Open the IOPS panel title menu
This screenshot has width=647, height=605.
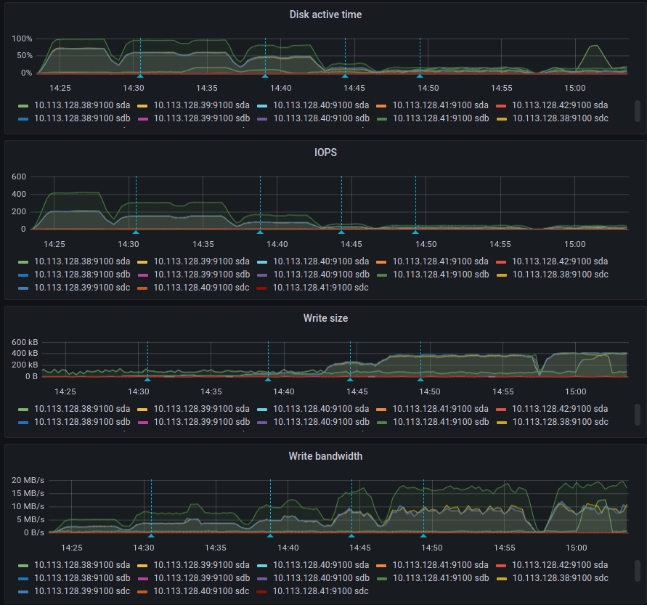325,153
